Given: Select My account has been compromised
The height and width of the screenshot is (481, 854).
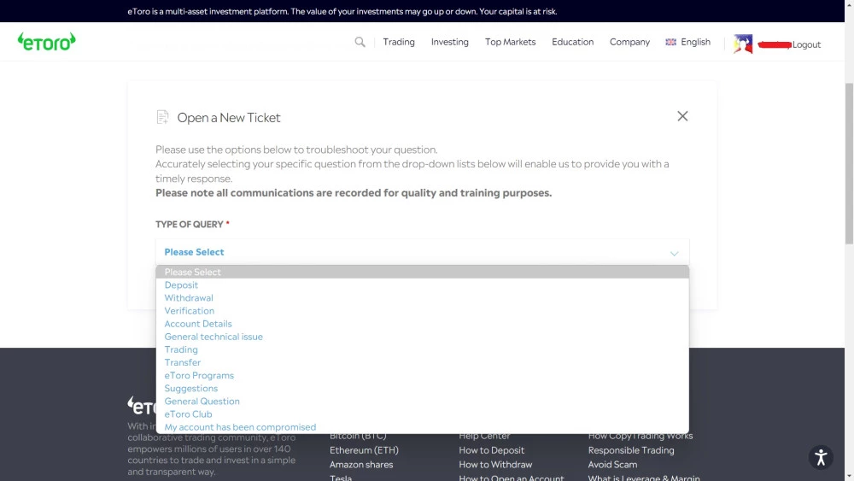Looking at the screenshot, I should [422, 428].
